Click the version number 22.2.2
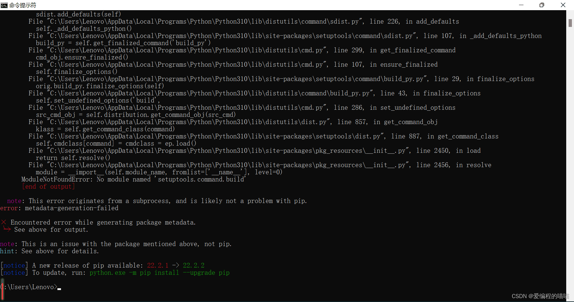The height and width of the screenshot is (302, 574). click(194, 265)
